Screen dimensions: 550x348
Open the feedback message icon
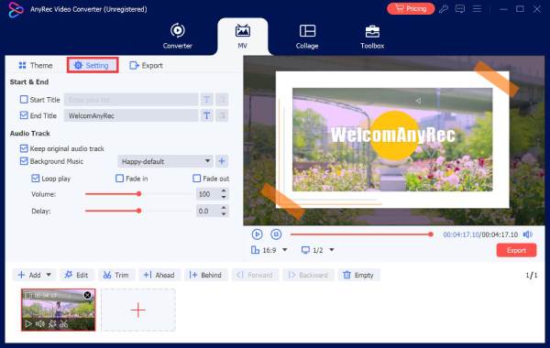[x=460, y=9]
